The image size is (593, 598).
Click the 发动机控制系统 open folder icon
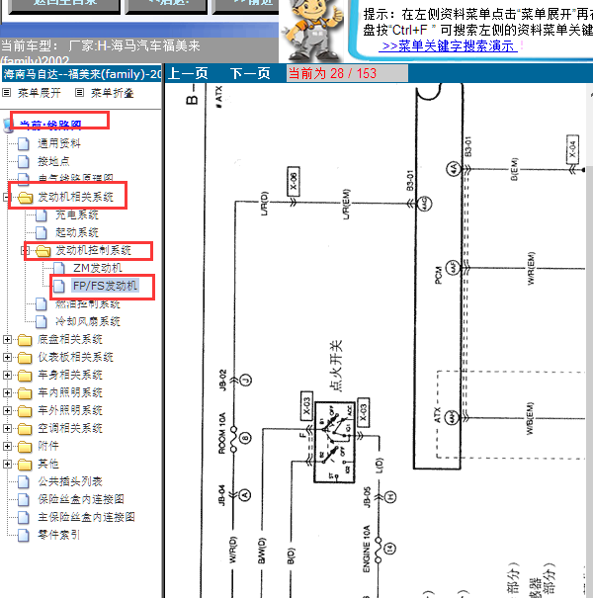click(43, 250)
